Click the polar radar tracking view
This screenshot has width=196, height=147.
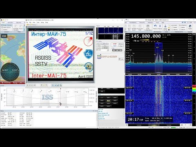[x=10, y=72]
